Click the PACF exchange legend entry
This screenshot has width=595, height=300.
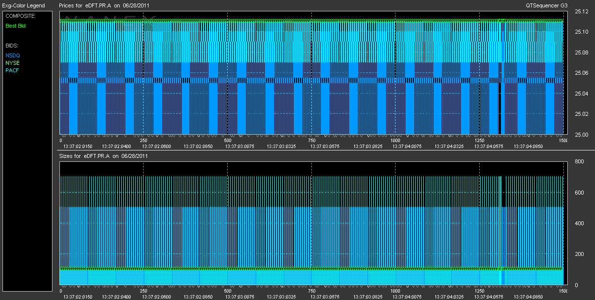[12, 70]
